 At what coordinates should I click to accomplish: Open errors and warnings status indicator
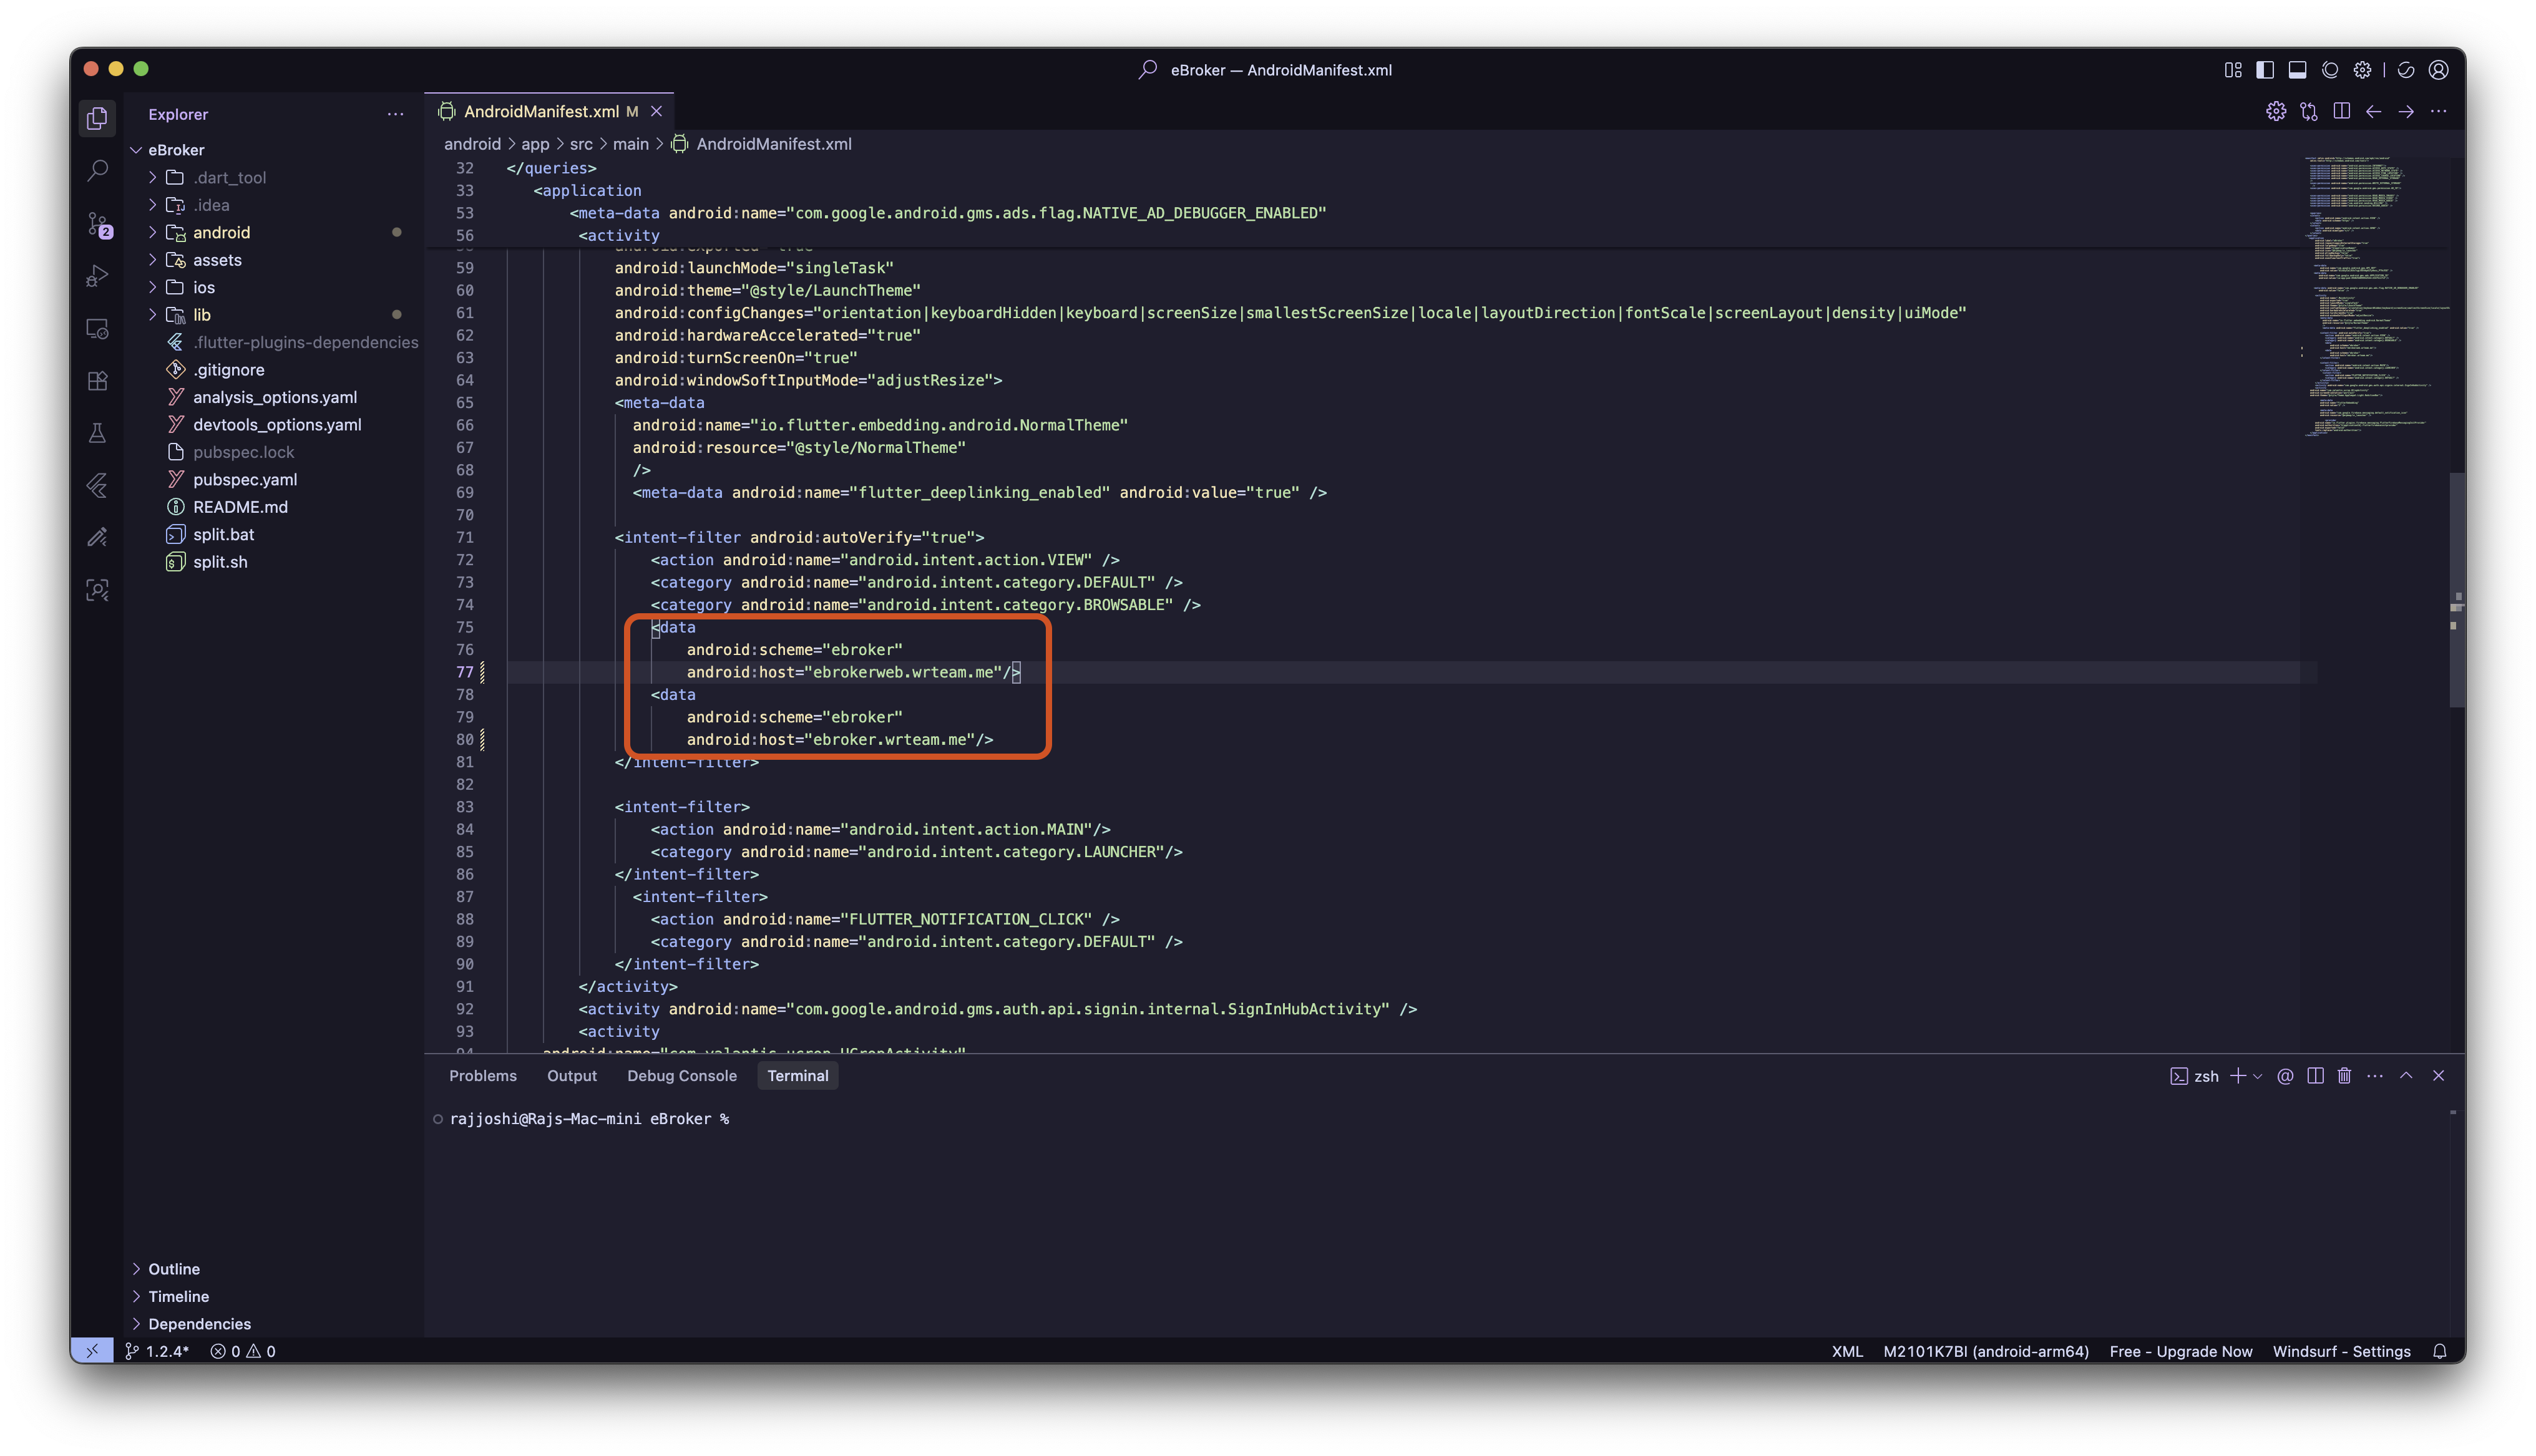tap(243, 1351)
